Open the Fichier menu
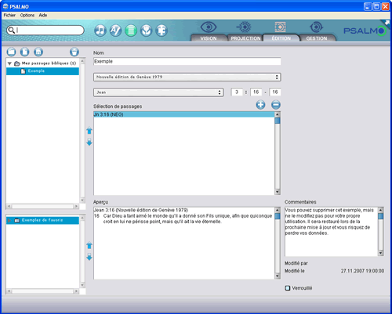392x314 pixels. pyautogui.click(x=9, y=15)
